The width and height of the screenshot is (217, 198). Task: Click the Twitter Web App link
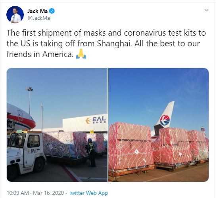88,193
